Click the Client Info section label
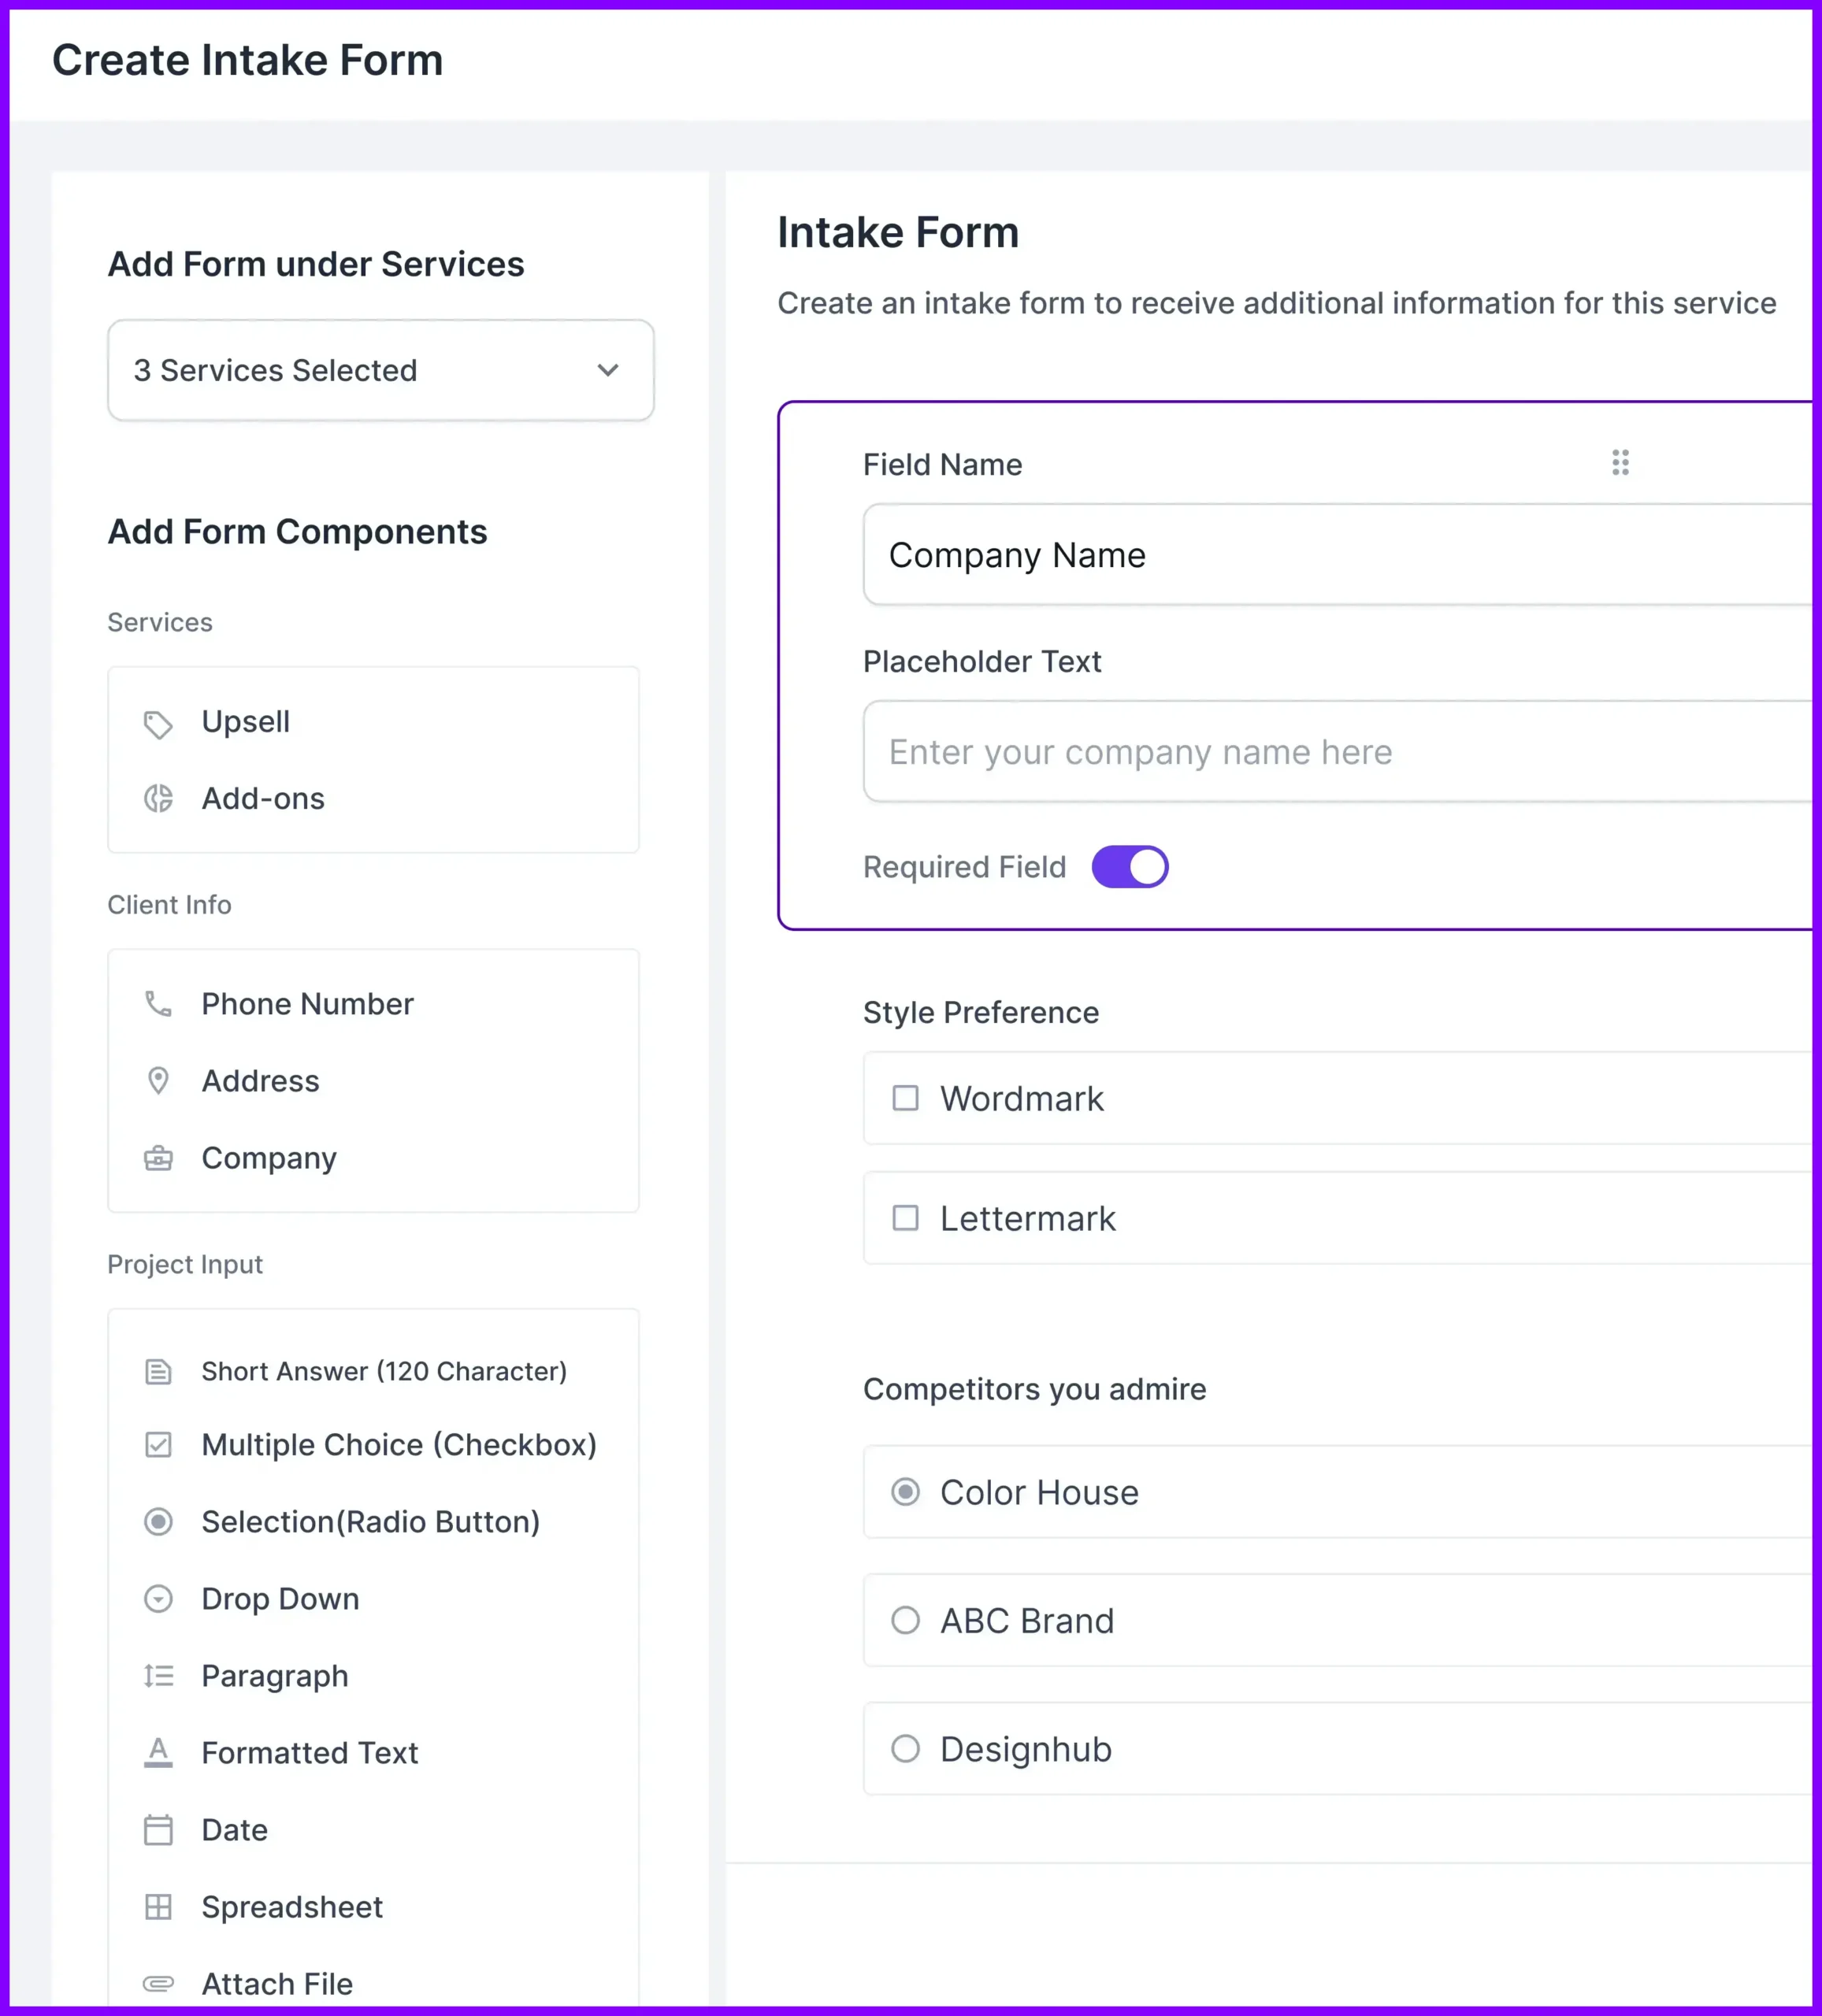1822x2016 pixels. [x=169, y=905]
